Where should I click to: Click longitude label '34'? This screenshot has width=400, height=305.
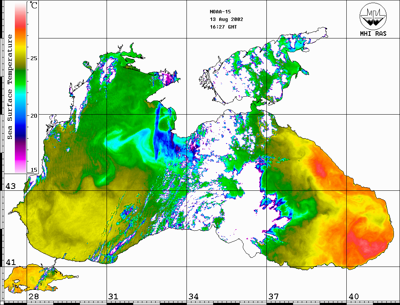pos(193,297)
